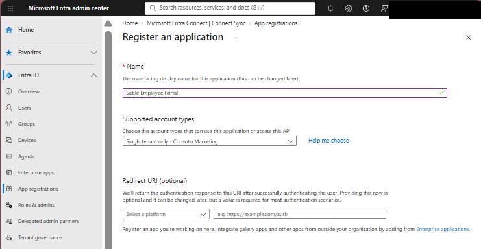Click the App registrations breadcrumb
Screen dimensions: 481x249
point(276,23)
